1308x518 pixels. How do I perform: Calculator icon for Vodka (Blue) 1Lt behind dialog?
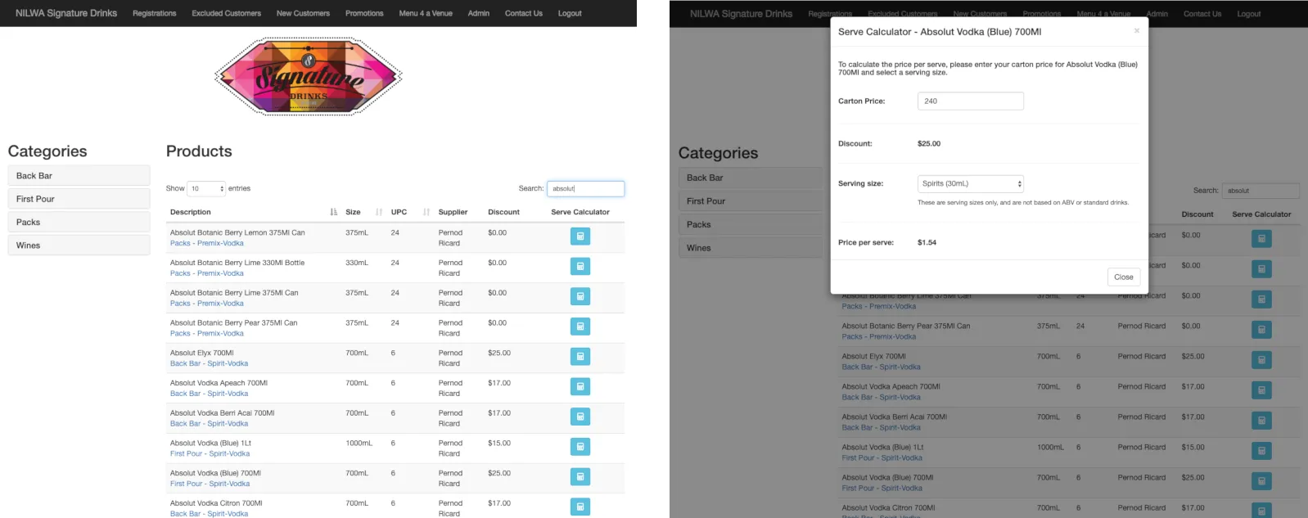click(x=1261, y=451)
